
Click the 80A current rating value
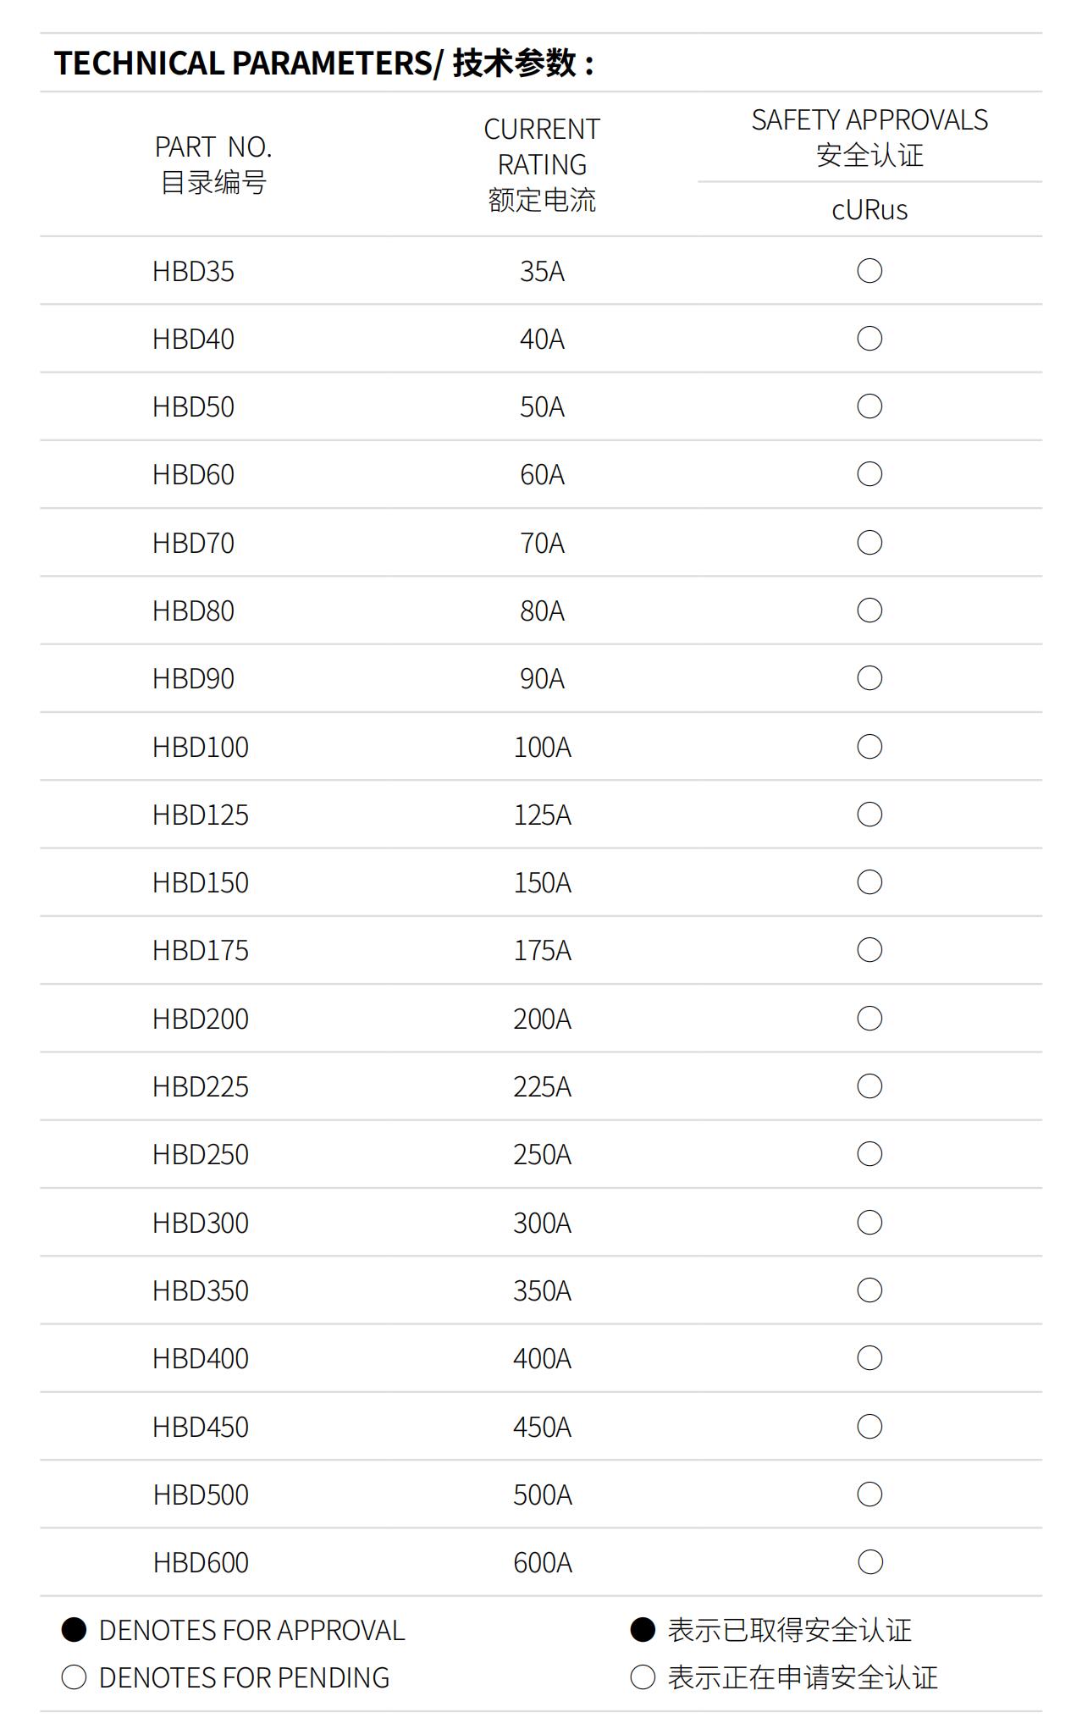(x=542, y=610)
